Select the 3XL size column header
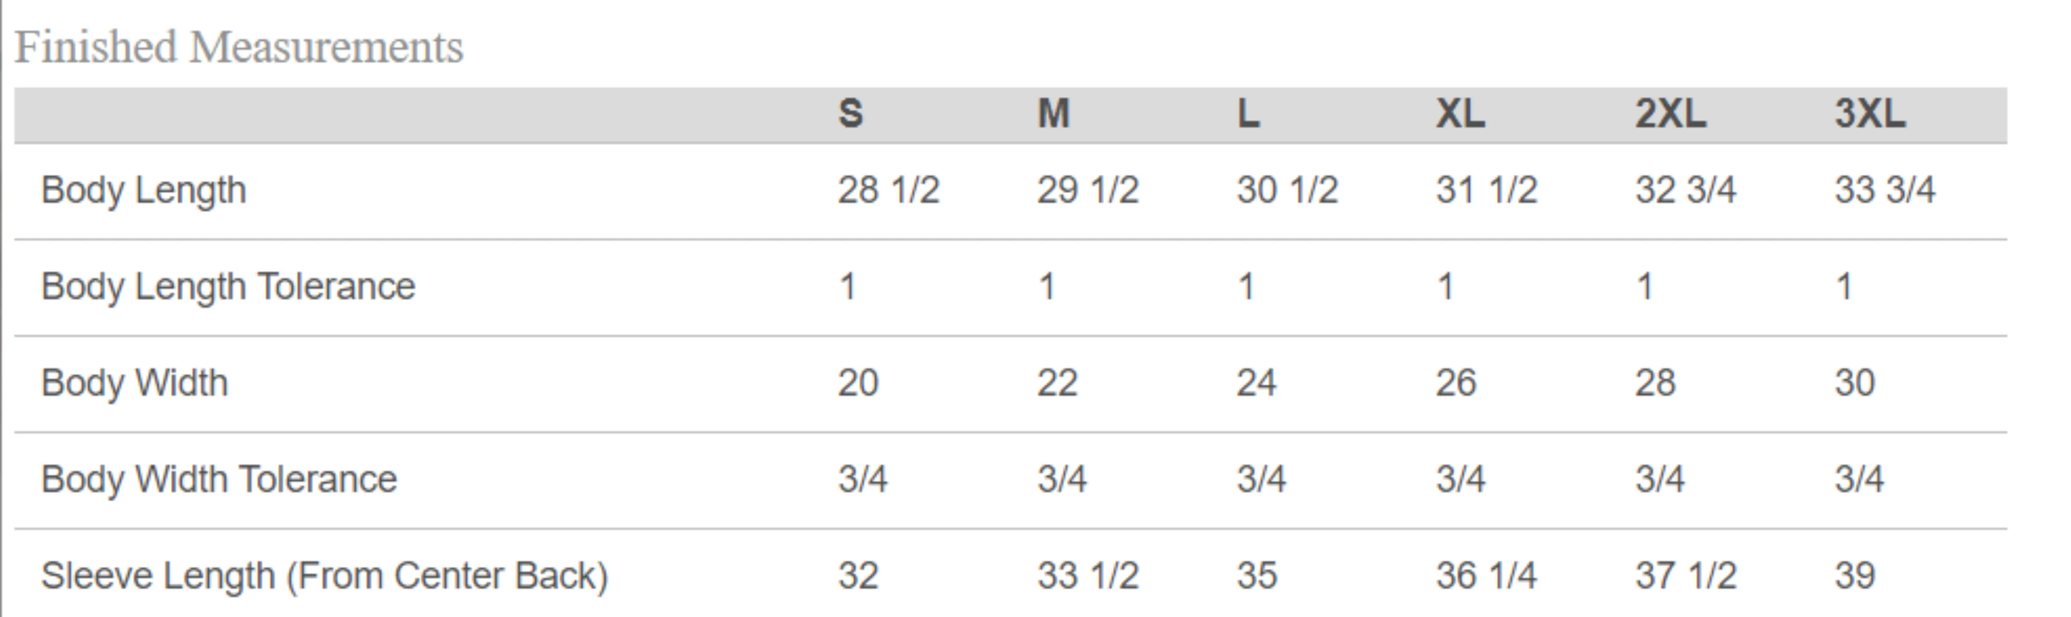 tap(1870, 113)
